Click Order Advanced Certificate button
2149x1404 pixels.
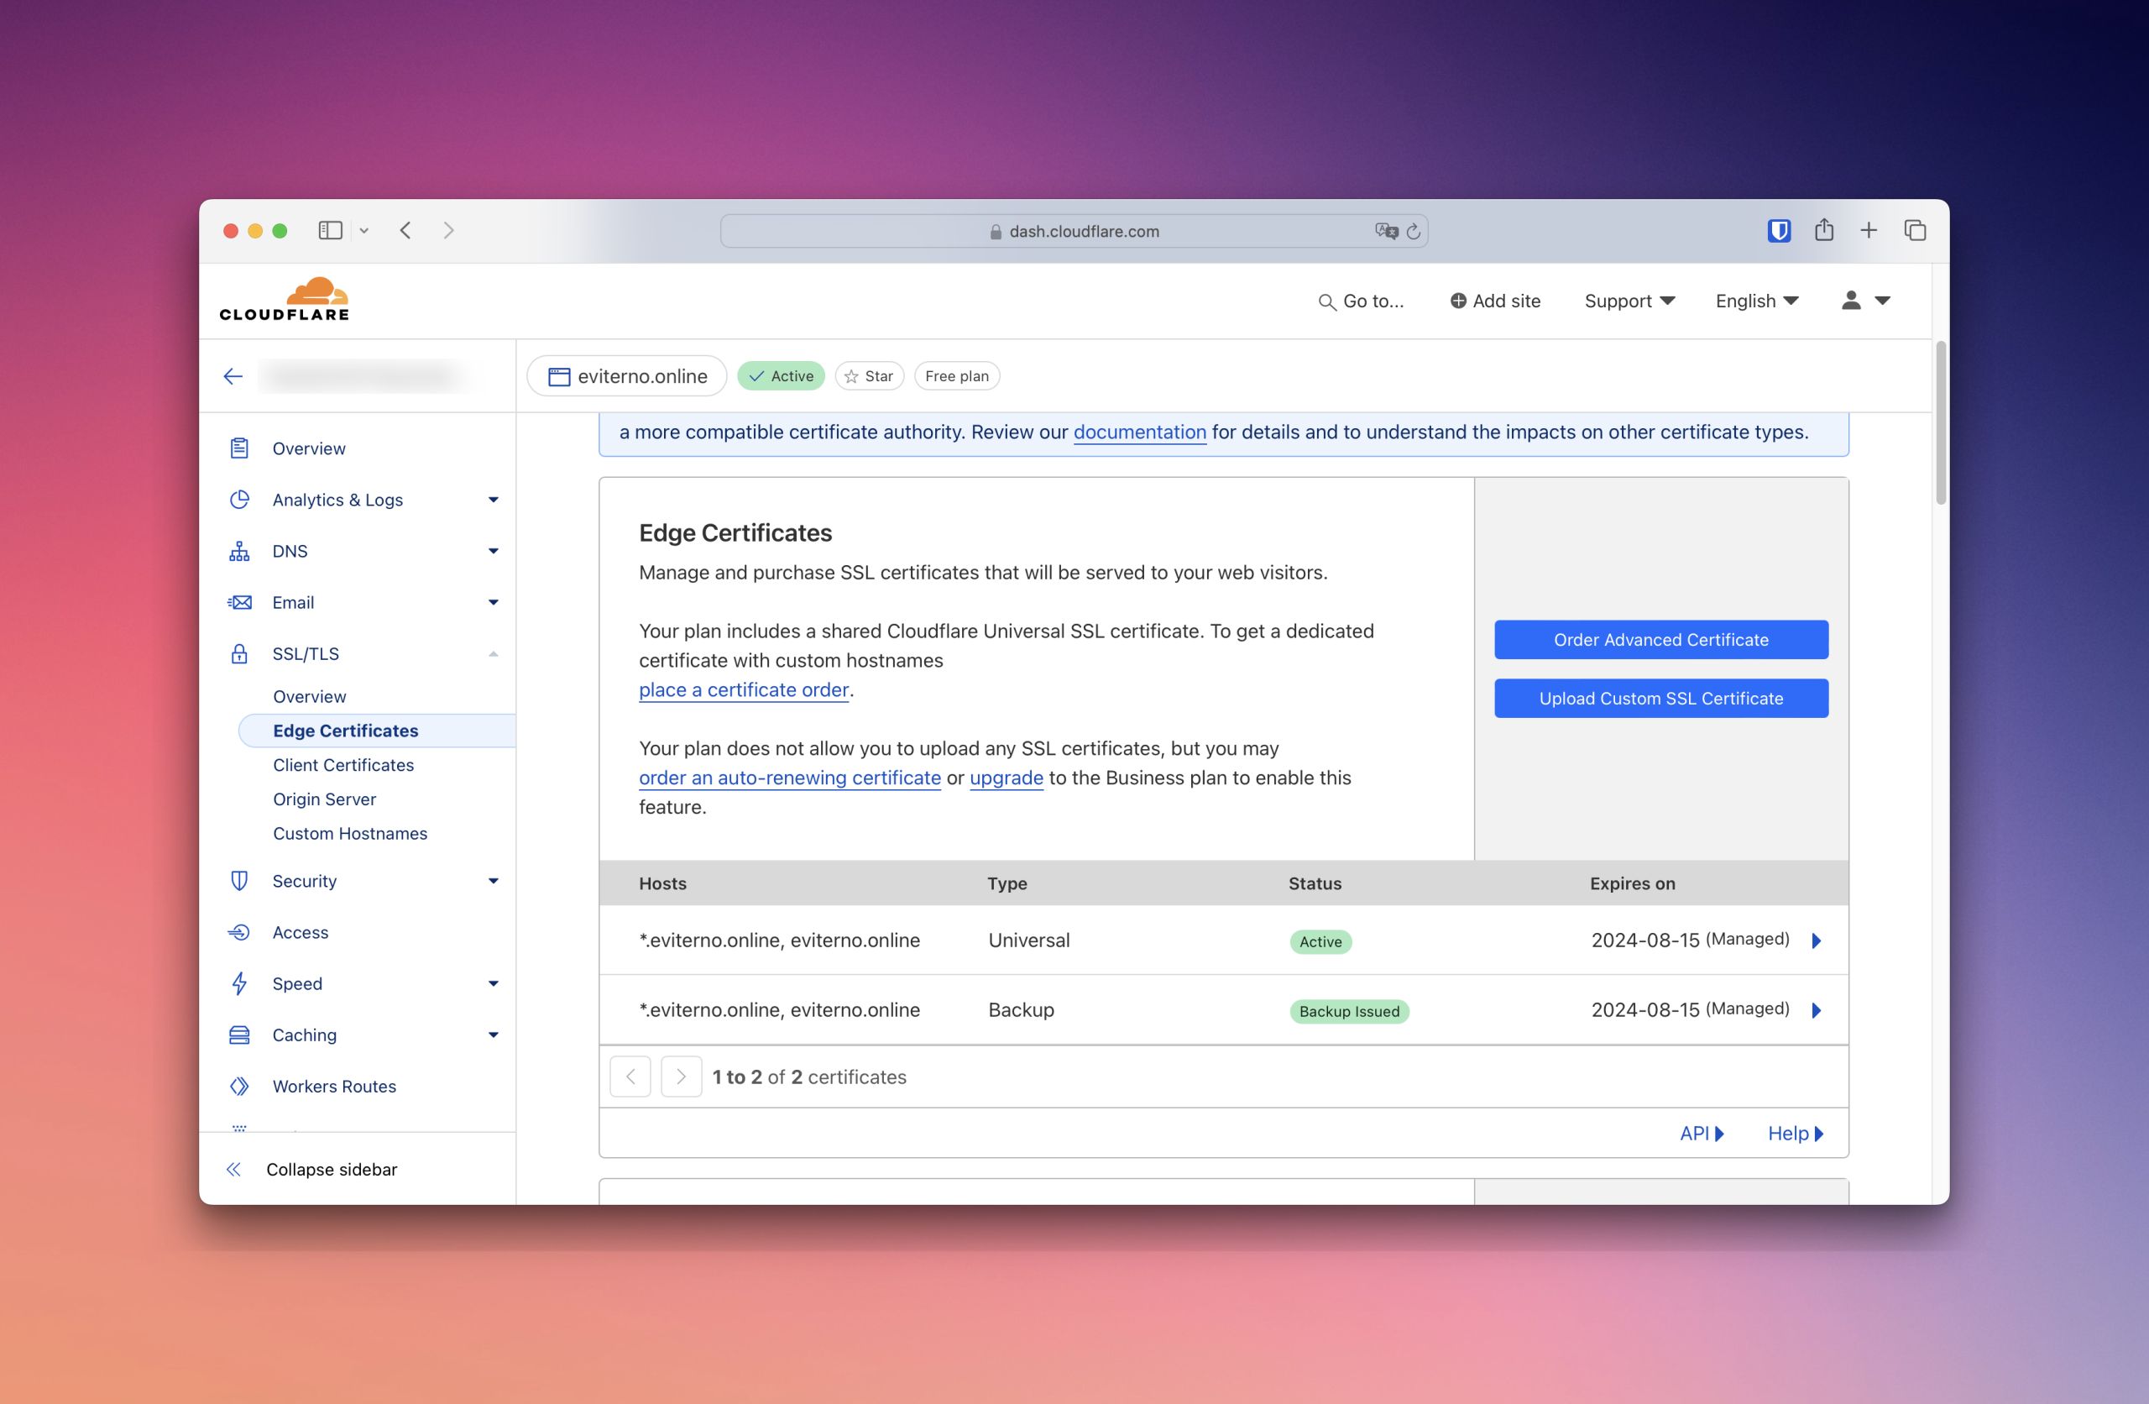pos(1660,640)
